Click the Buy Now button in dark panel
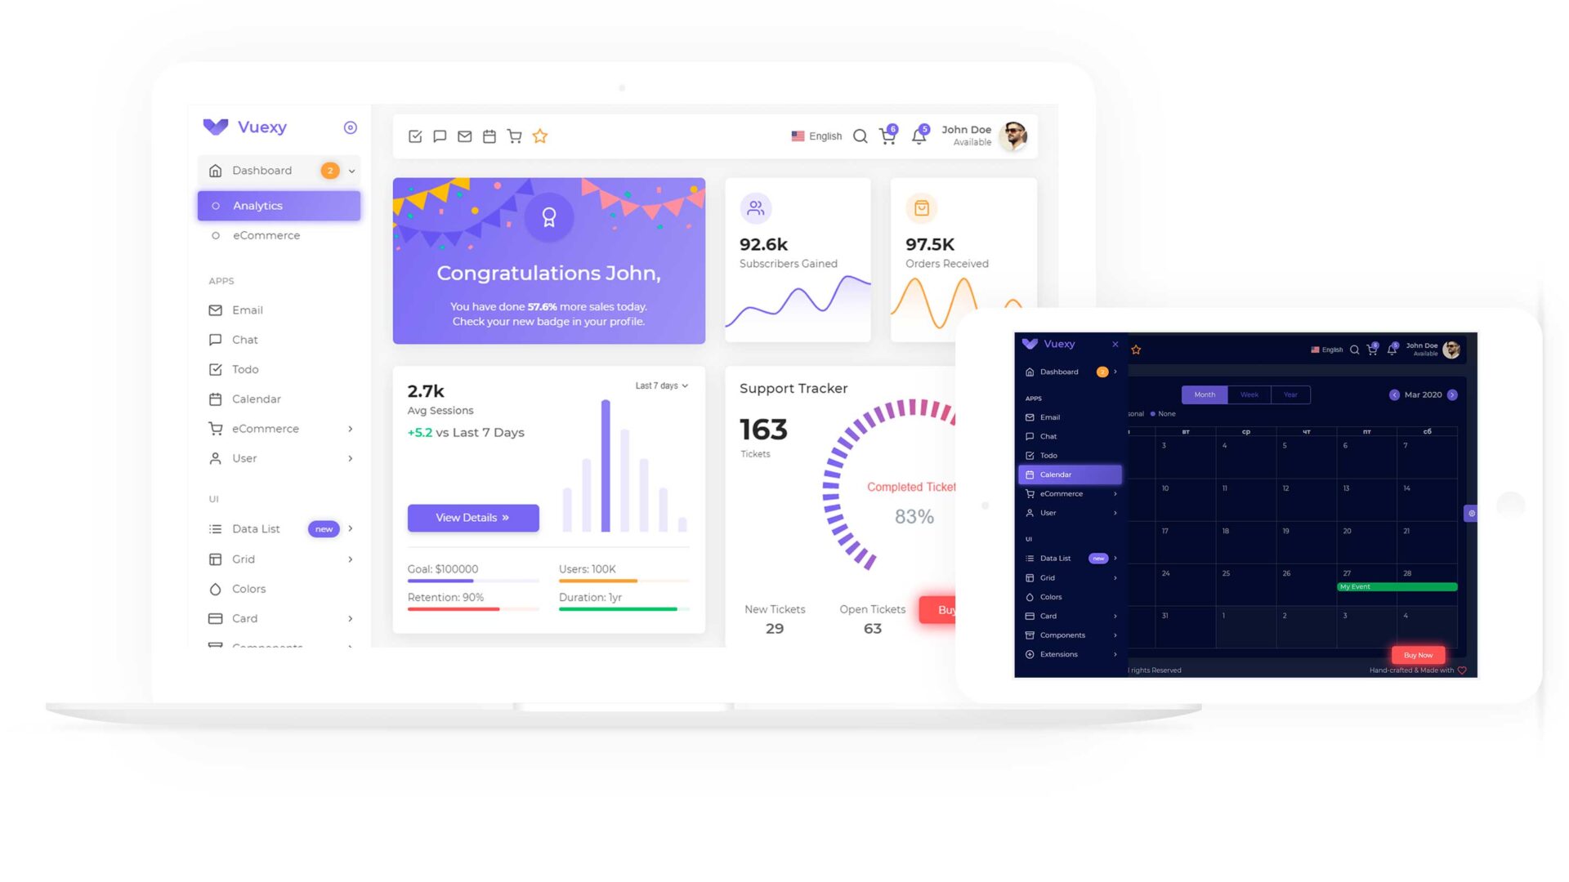 coord(1419,653)
